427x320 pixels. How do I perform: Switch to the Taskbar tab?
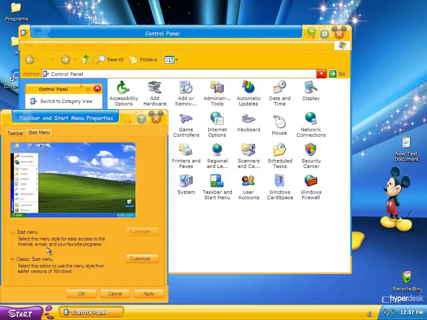(15, 133)
